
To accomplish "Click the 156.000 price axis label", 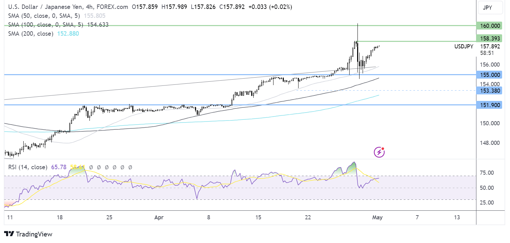I will pos(490,65).
